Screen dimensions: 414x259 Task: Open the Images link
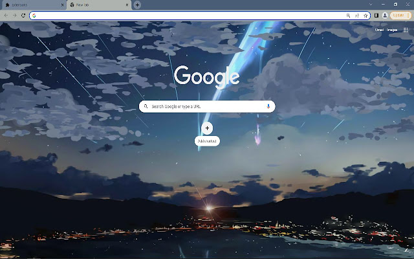click(x=392, y=30)
